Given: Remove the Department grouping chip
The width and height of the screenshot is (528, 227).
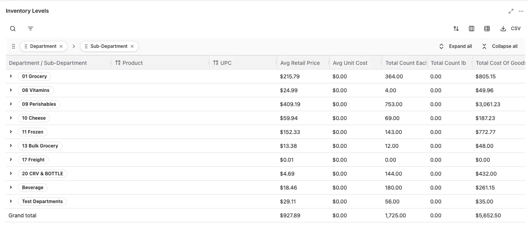Looking at the screenshot, I should click(x=61, y=46).
